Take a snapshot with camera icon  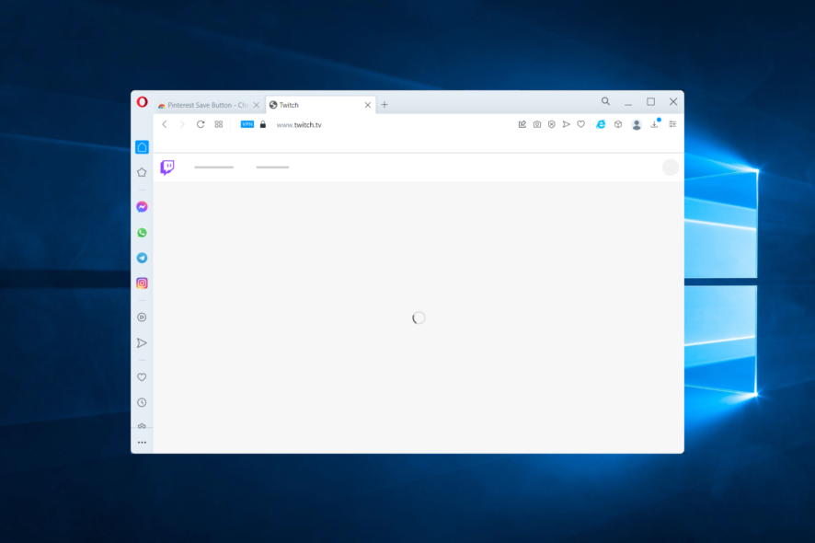pos(537,124)
